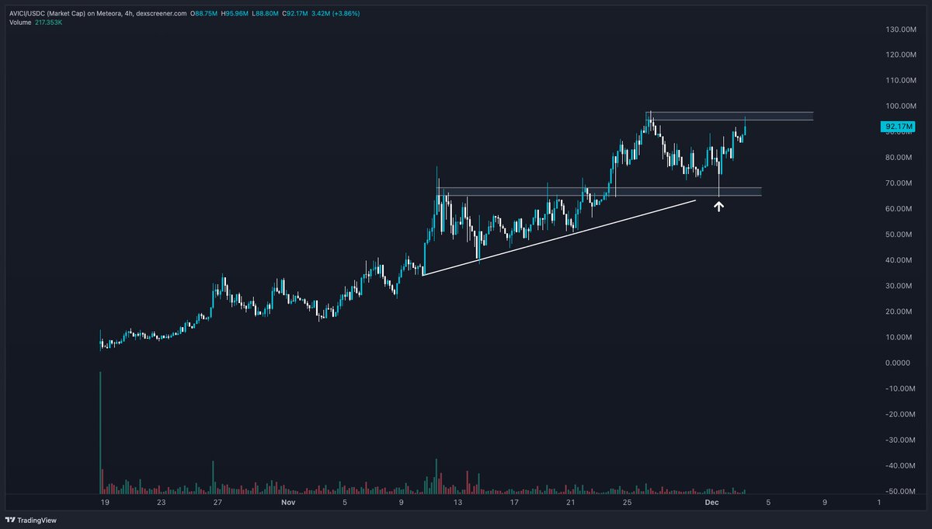Image resolution: width=932 pixels, height=529 pixels.
Task: Click the current price label 92.17M
Action: coord(899,126)
